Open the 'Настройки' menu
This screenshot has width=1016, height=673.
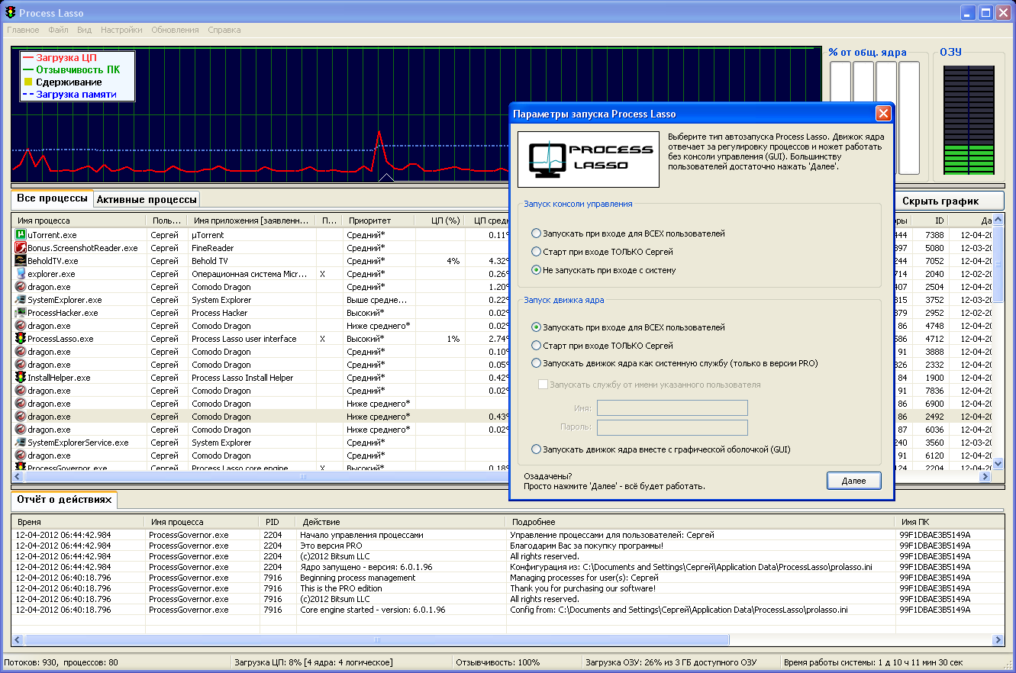point(121,30)
